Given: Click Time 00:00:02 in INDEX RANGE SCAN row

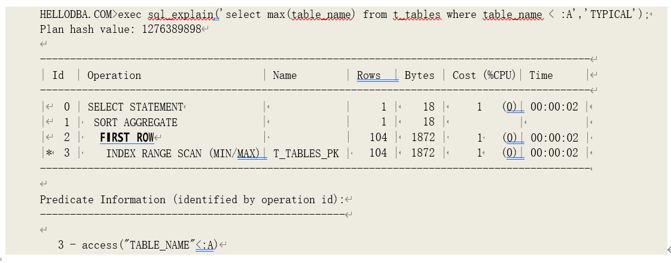Looking at the screenshot, I should [554, 153].
